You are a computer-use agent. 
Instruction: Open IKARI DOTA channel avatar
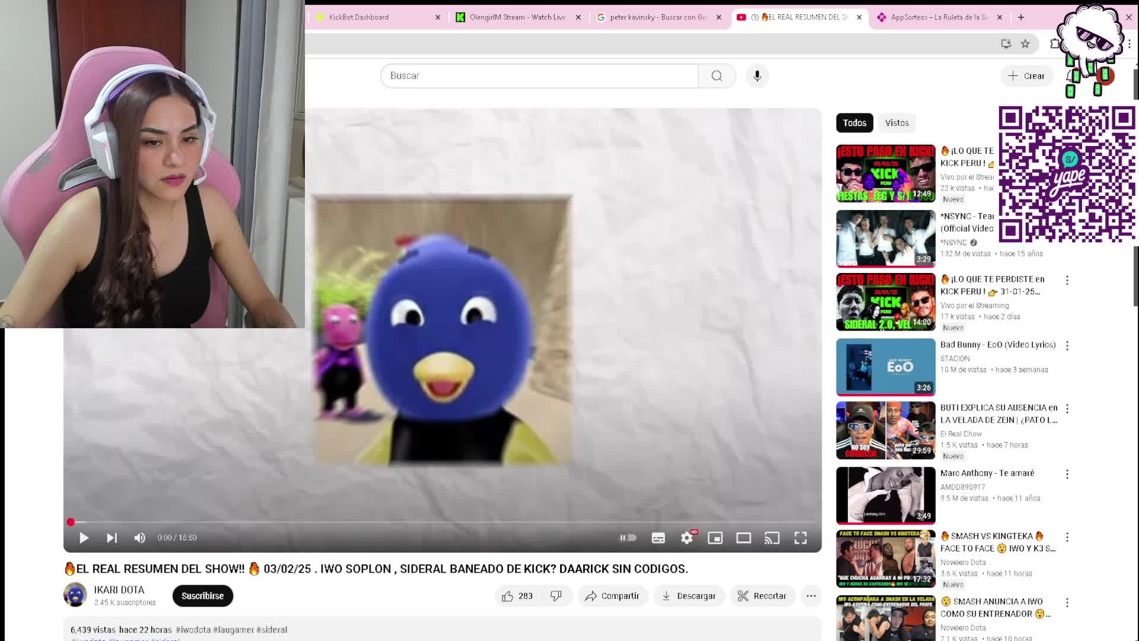coord(75,595)
